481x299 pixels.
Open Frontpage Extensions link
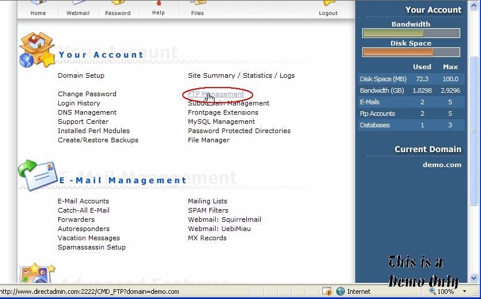[x=223, y=112]
